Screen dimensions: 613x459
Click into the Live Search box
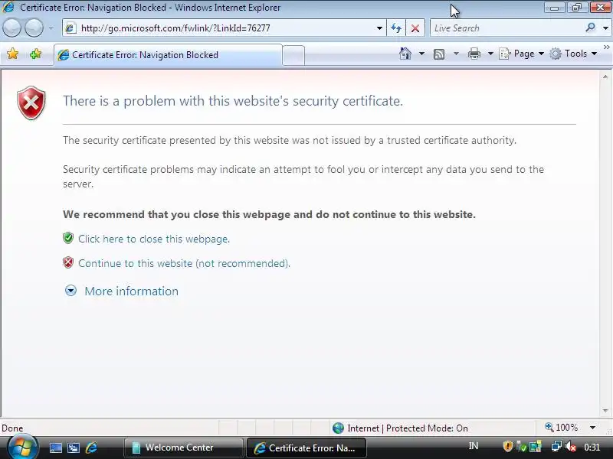(506, 28)
